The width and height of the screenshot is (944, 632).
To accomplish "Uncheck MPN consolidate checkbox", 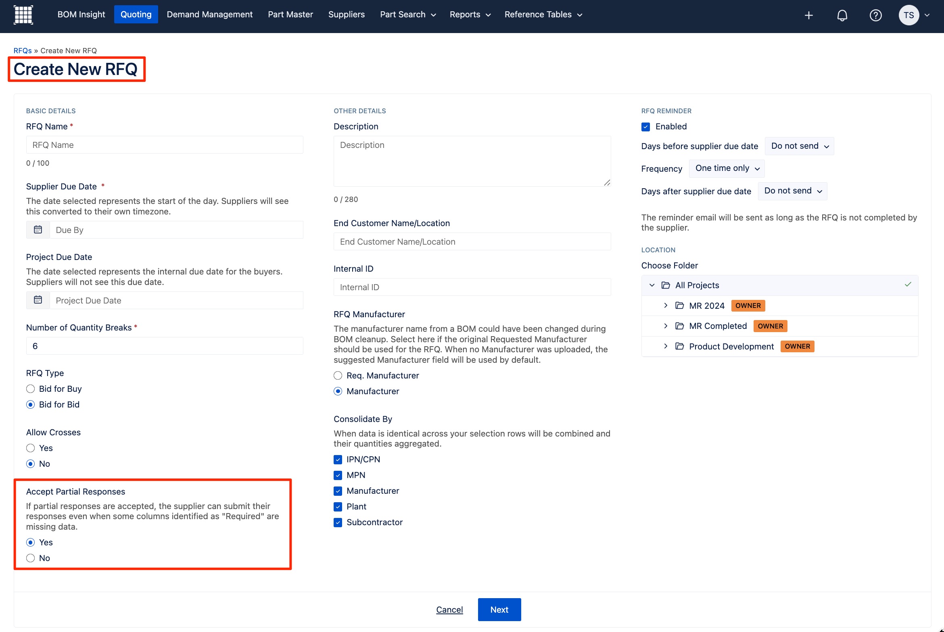I will click(x=338, y=475).
